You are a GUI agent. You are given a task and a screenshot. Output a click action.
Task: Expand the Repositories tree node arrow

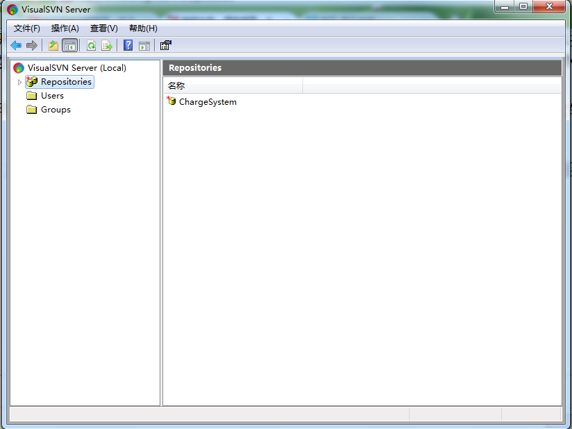click(19, 82)
